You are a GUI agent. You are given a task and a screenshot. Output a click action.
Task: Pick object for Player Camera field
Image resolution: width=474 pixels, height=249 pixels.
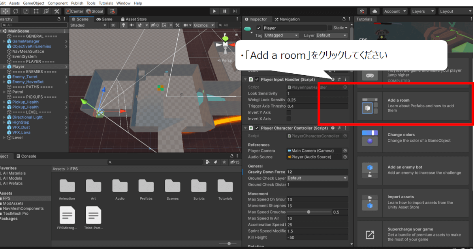click(345, 151)
